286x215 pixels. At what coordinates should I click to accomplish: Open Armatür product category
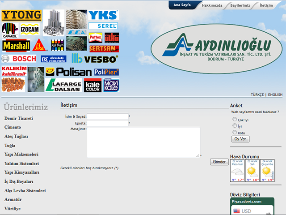13,199
